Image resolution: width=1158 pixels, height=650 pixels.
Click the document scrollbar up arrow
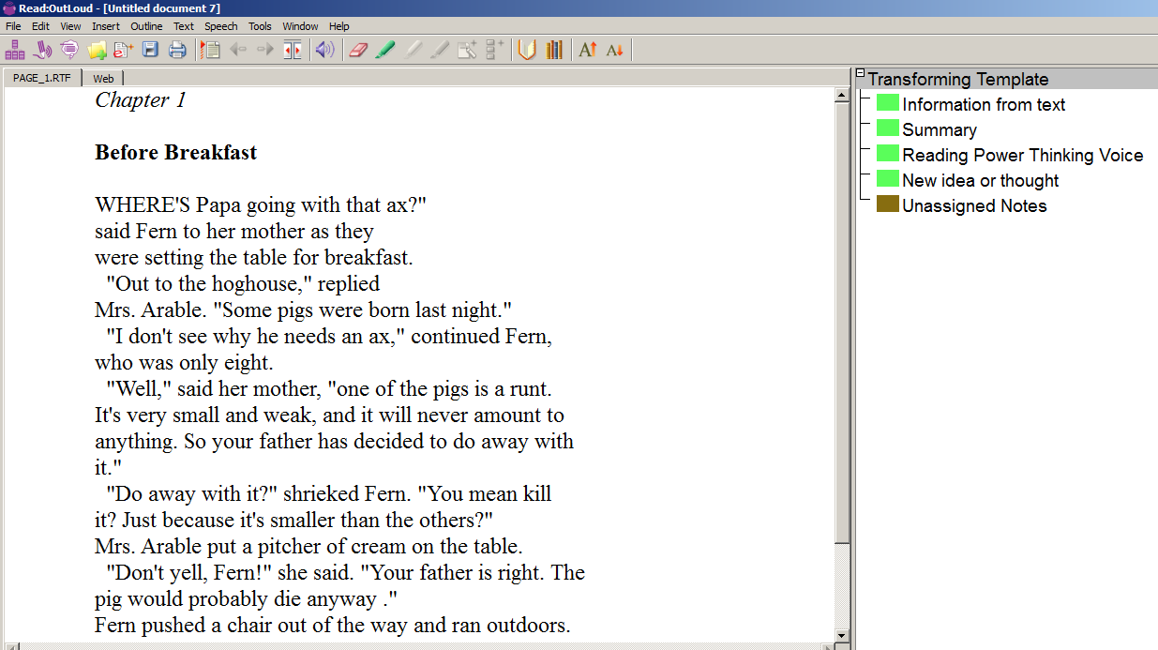pyautogui.click(x=842, y=96)
